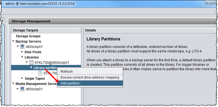Collapse the Library partitions node arrow

31,68
